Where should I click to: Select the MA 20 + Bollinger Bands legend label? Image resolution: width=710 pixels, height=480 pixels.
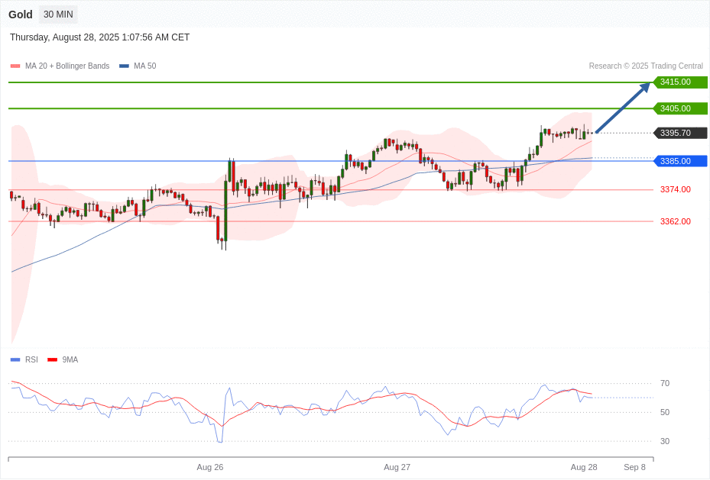coord(67,66)
